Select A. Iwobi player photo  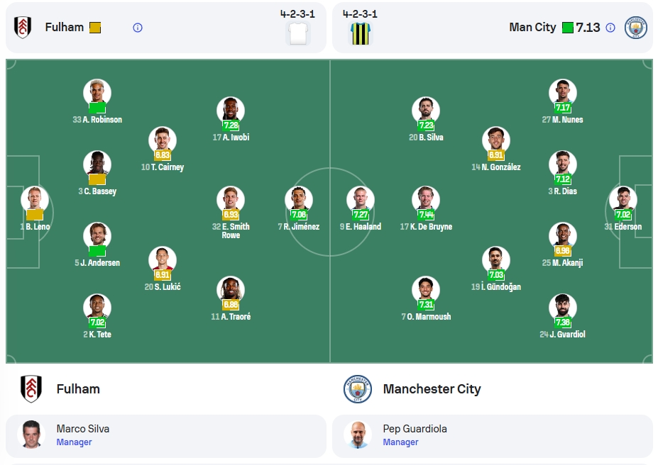pyautogui.click(x=231, y=110)
